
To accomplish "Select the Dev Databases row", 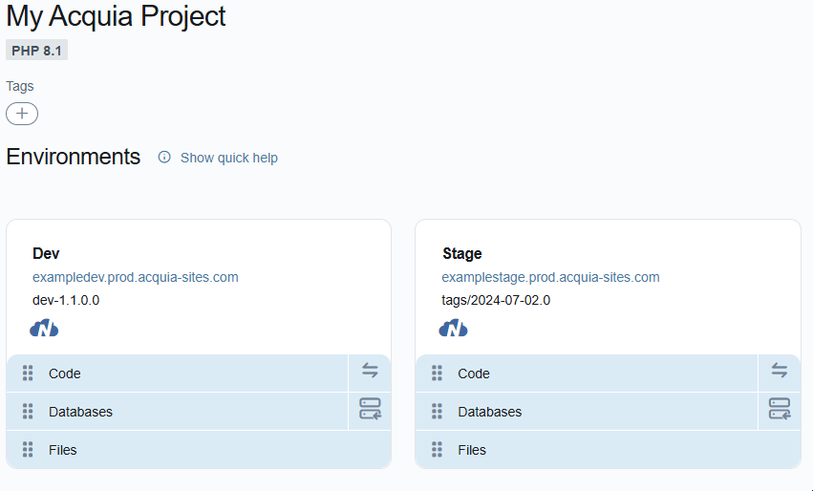I will [177, 412].
